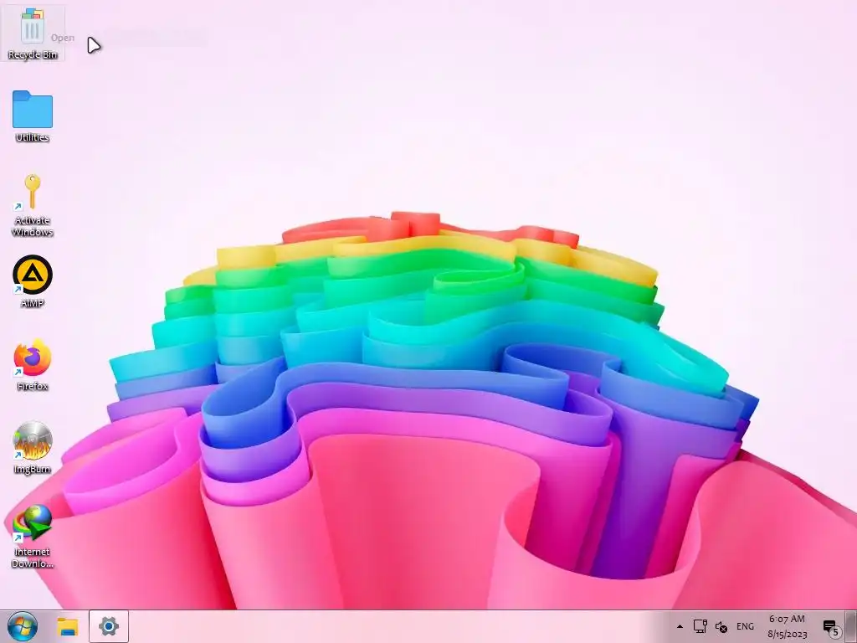Select the Recycle Bin desktop icon
The image size is (857, 643).
pos(33,33)
